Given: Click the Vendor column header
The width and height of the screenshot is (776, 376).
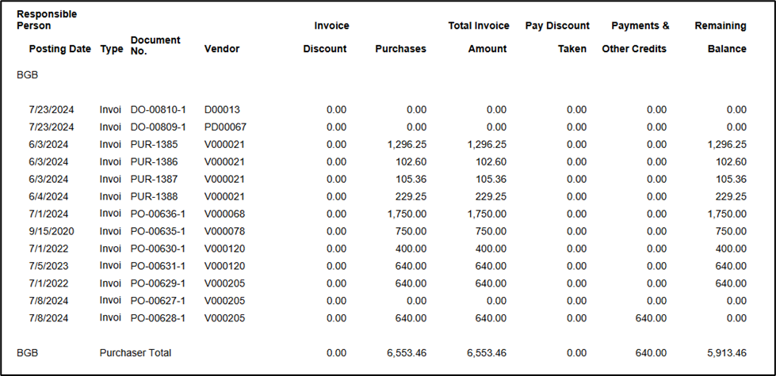Looking at the screenshot, I should [222, 49].
